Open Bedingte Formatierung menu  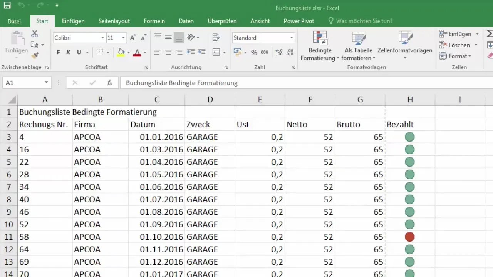coord(320,46)
